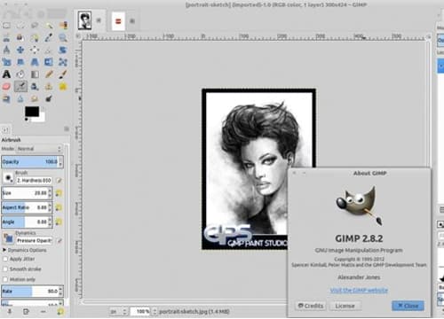Viewport: 444px width, 319px height.
Task: Enable the Smooth stroke checkbox
Action: (x=5, y=269)
